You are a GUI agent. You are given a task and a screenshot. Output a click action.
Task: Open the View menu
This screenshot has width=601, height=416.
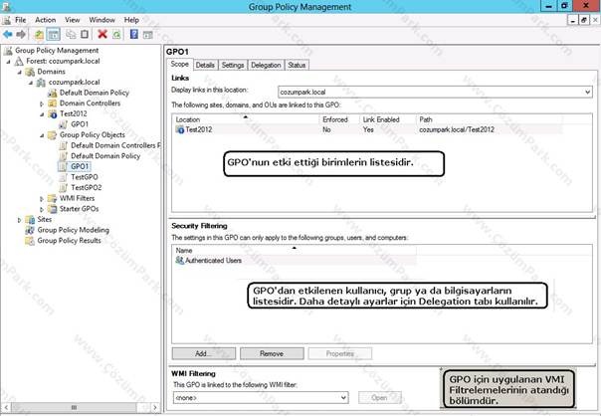click(72, 20)
